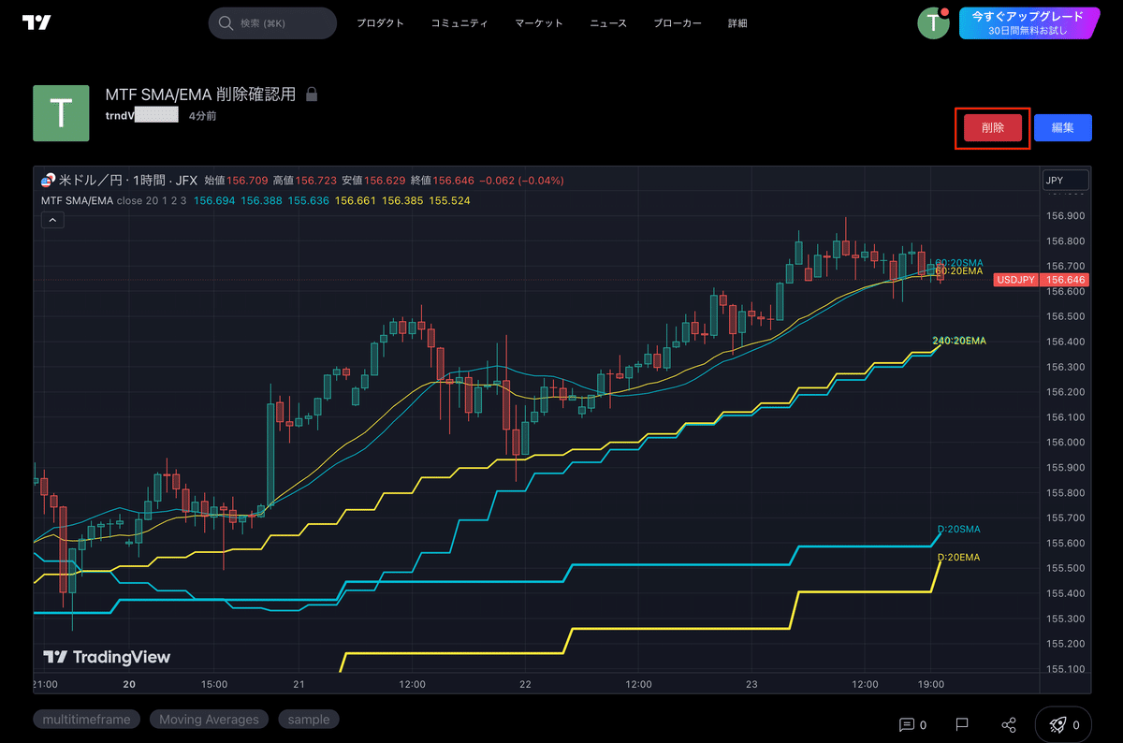Click the blue 編集 button

click(x=1062, y=128)
